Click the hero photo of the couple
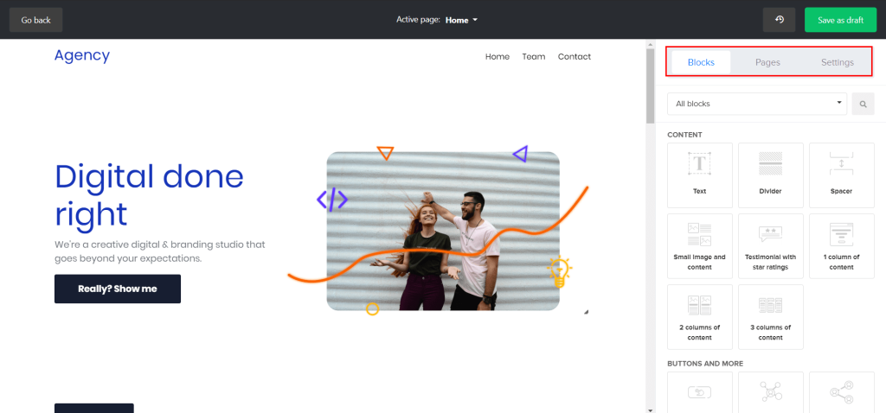Image resolution: width=886 pixels, height=413 pixels. point(443,231)
